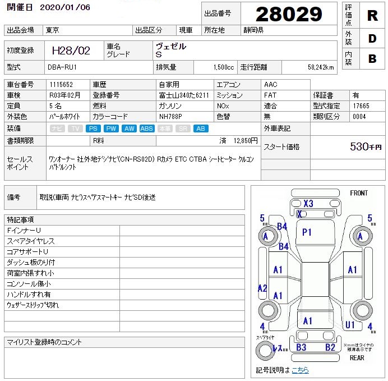Click the ABS equipment badge

[147, 128]
